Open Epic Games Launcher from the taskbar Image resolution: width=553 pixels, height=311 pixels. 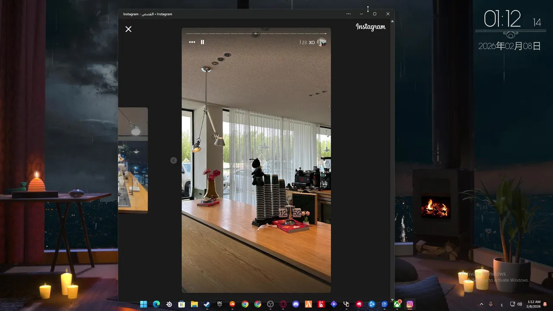coord(220,304)
